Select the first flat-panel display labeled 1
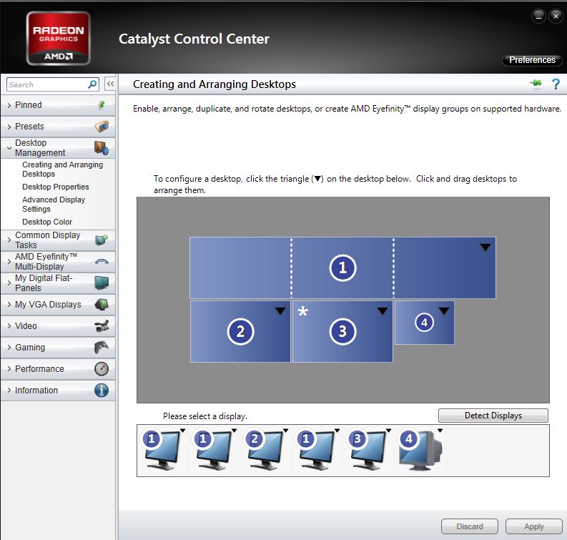The image size is (567, 540). [x=162, y=450]
